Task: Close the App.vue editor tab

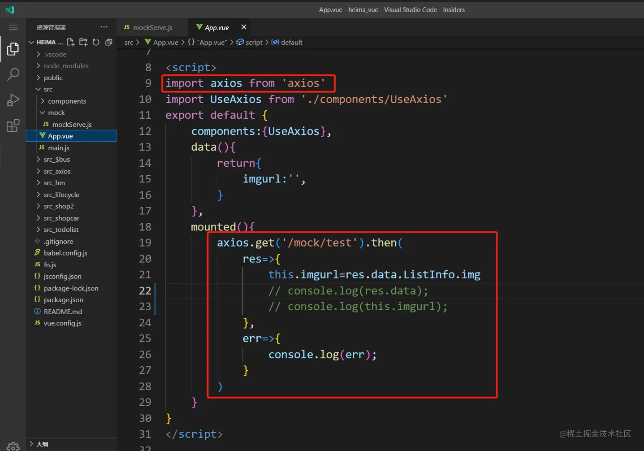Action: coord(244,27)
